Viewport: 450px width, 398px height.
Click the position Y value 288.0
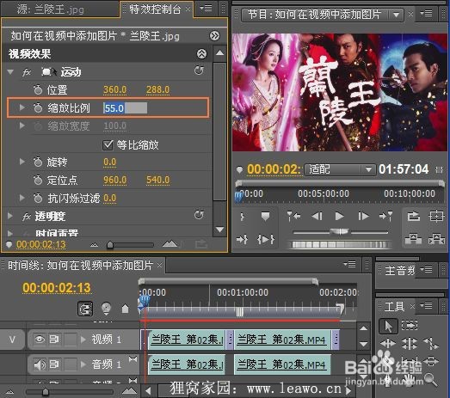157,89
